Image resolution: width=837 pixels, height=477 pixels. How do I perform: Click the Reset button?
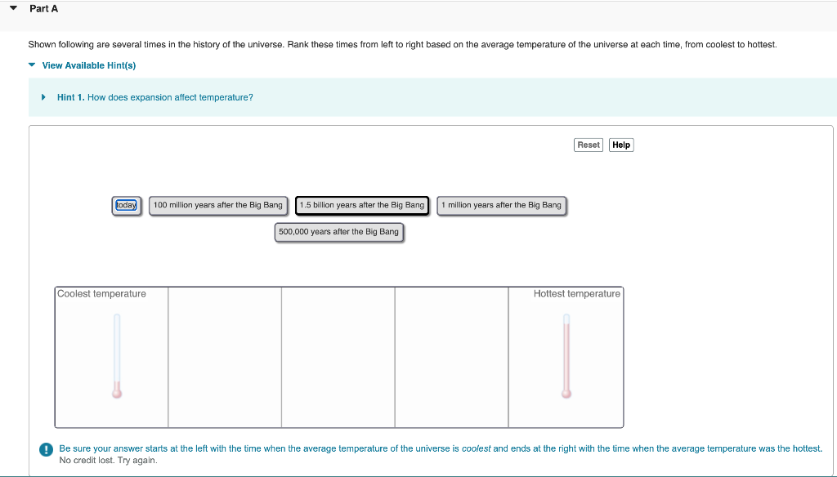coord(588,145)
